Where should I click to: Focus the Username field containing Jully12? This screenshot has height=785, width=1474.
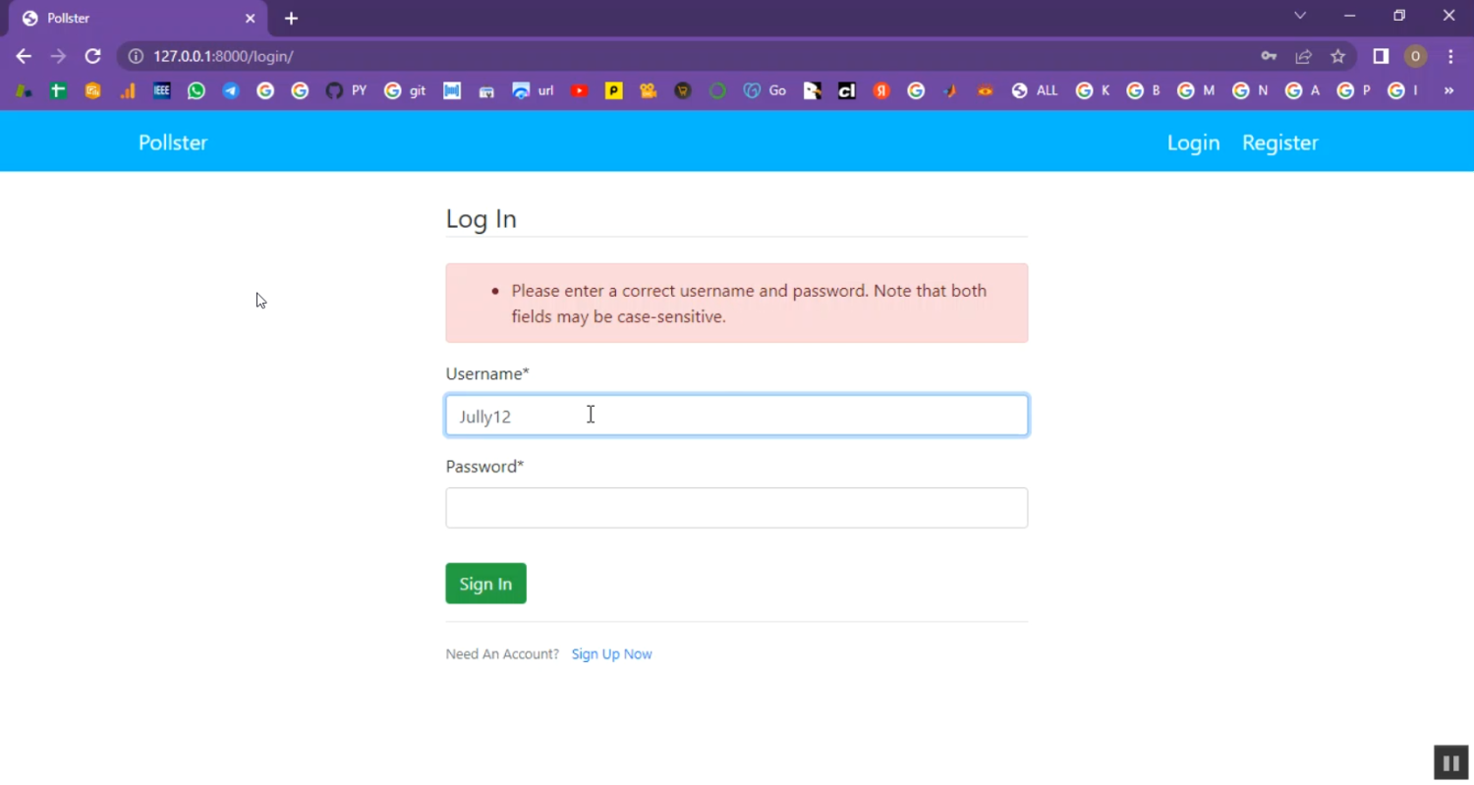click(x=737, y=416)
